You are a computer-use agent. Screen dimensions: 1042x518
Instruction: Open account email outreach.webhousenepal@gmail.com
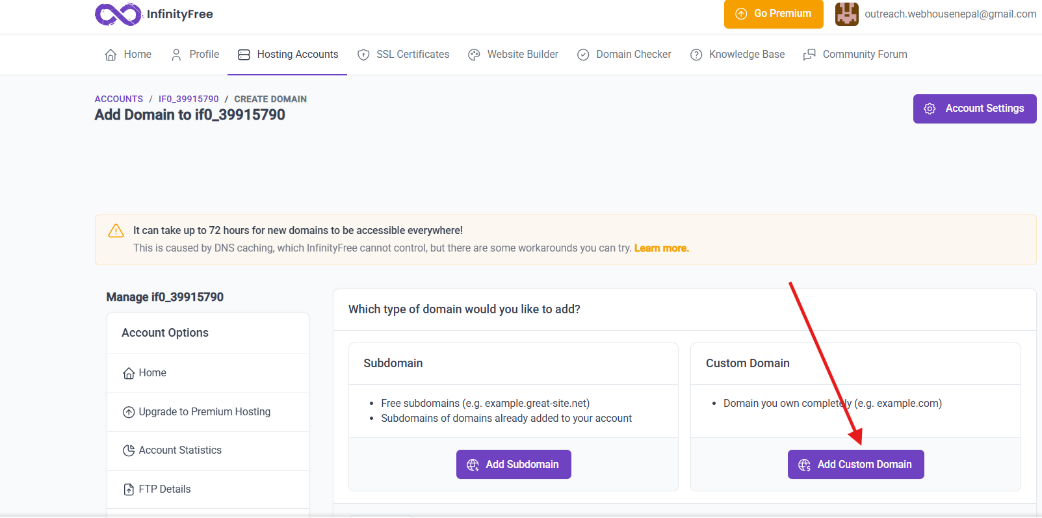point(950,14)
